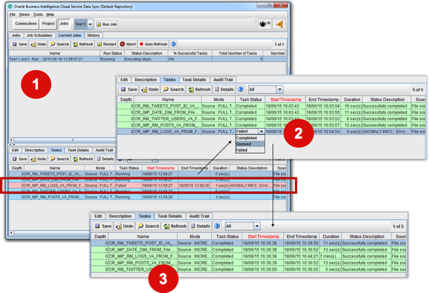Click Search in the bottom INCRE tasks panel
429x293 pixels.
point(148,226)
